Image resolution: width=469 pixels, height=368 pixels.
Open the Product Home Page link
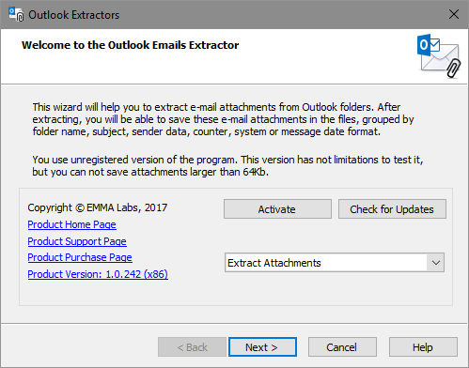point(71,224)
